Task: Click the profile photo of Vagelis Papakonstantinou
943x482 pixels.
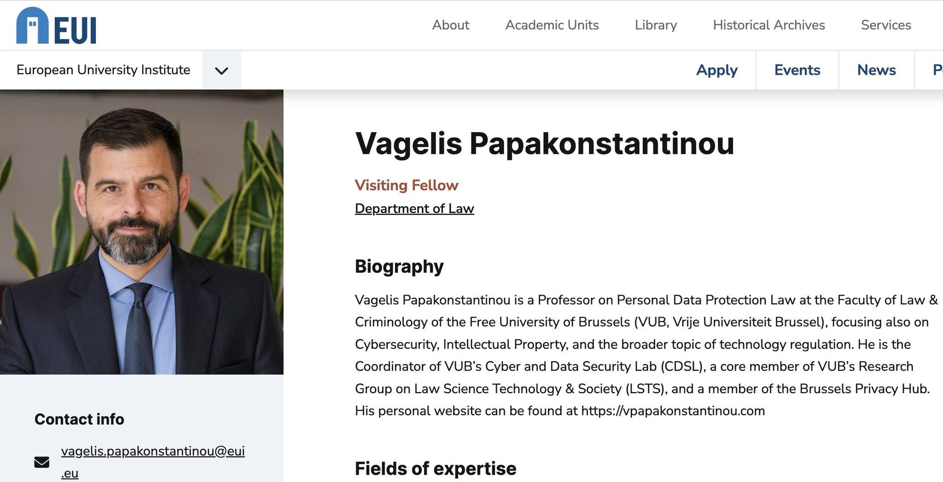Action: 142,232
